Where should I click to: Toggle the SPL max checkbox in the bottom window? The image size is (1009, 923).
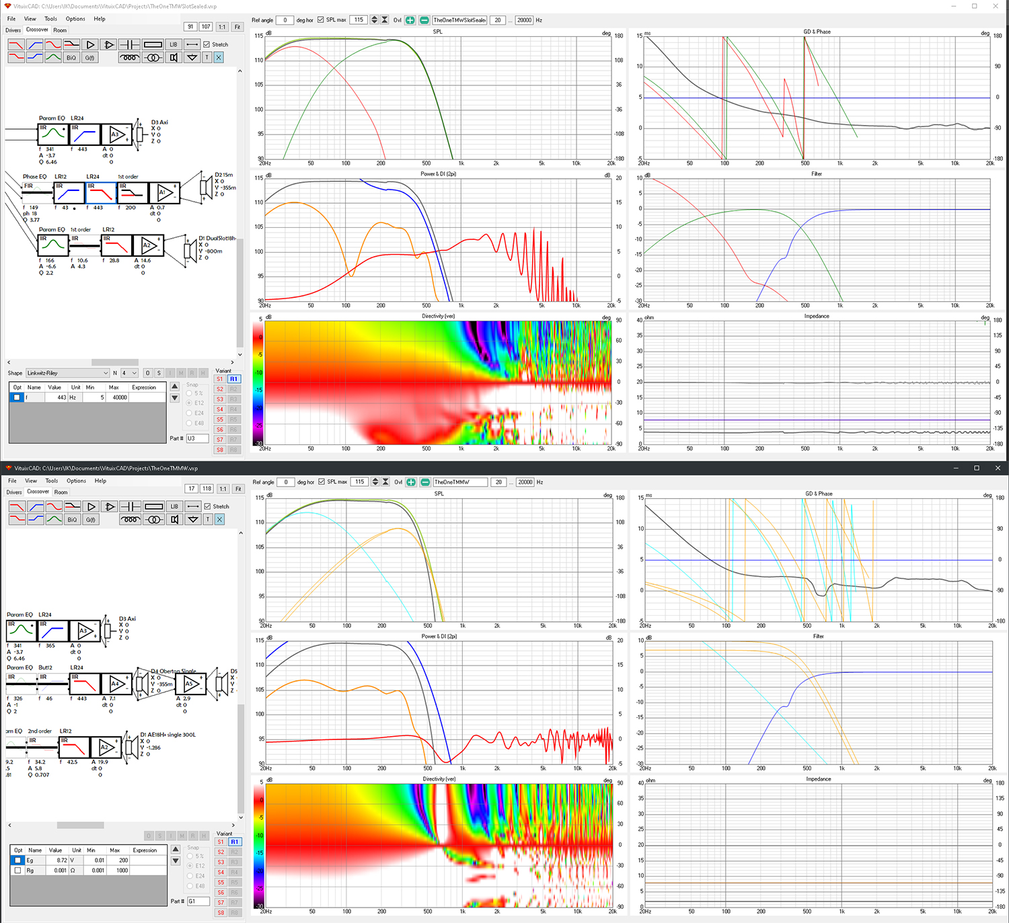pyautogui.click(x=322, y=482)
